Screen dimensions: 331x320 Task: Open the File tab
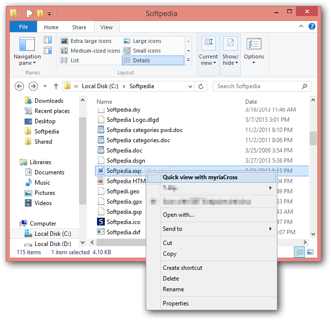click(x=23, y=27)
